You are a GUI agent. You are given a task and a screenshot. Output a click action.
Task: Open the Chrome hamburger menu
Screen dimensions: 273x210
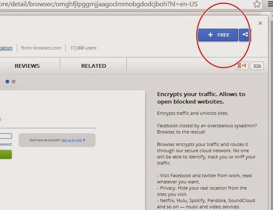point(271,4)
